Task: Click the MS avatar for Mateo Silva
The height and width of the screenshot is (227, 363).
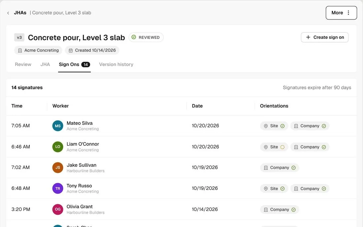Action: [58, 126]
